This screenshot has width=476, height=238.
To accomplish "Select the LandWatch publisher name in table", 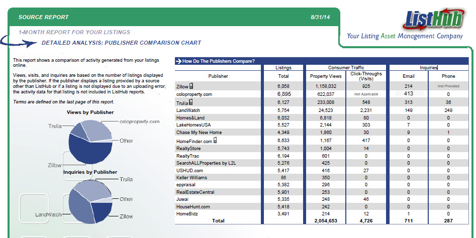I will click(188, 110).
